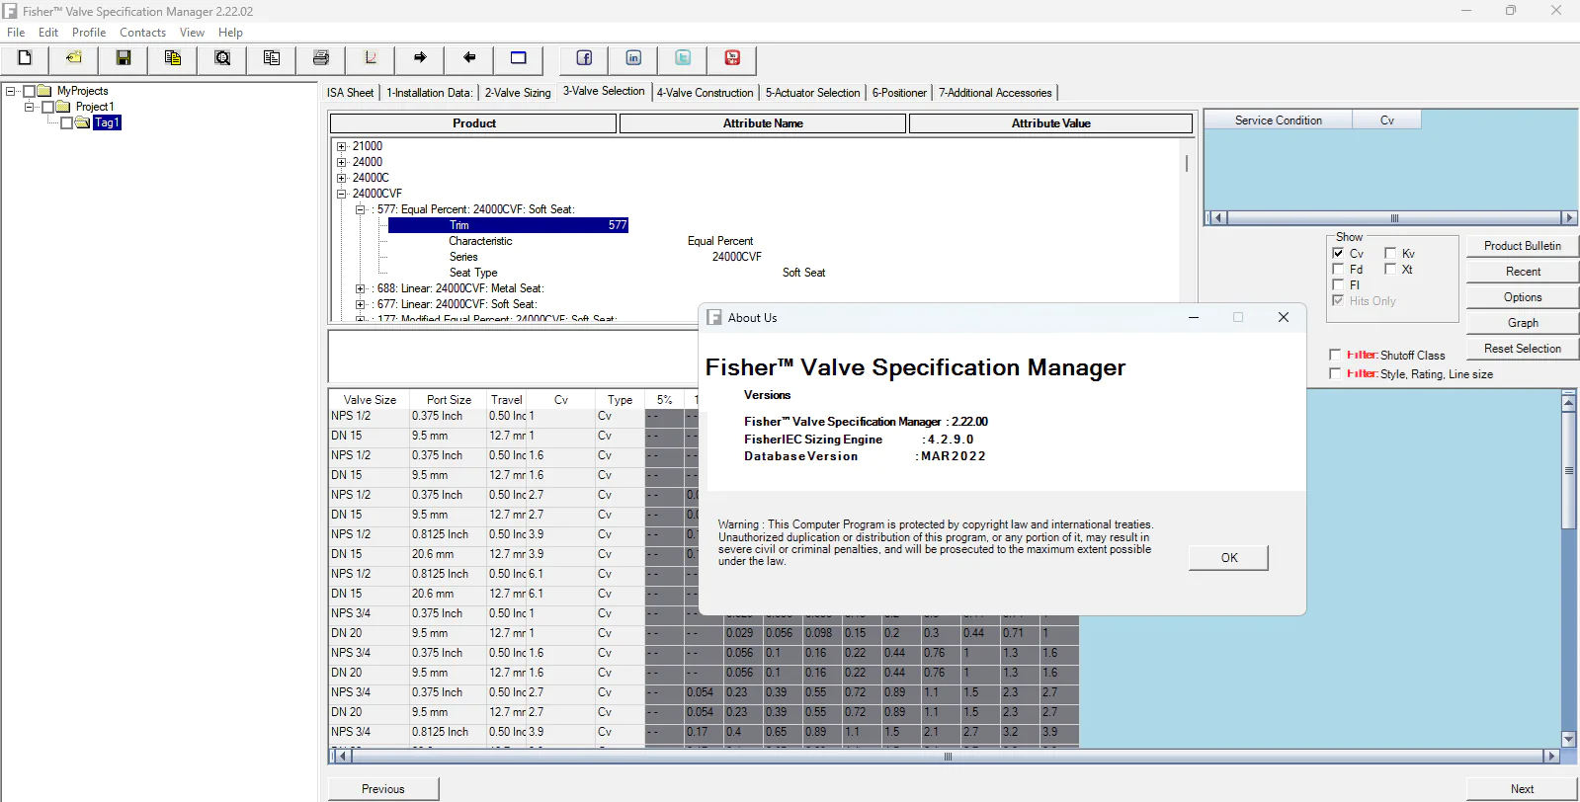Image resolution: width=1580 pixels, height=802 pixels.
Task: Click the print preview magnifier icon
Action: (222, 58)
